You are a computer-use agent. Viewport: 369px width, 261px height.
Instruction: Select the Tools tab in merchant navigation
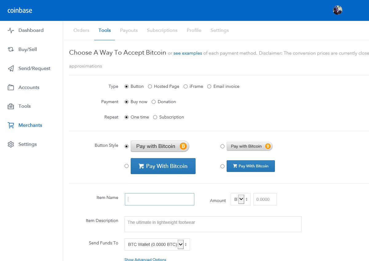point(105,30)
